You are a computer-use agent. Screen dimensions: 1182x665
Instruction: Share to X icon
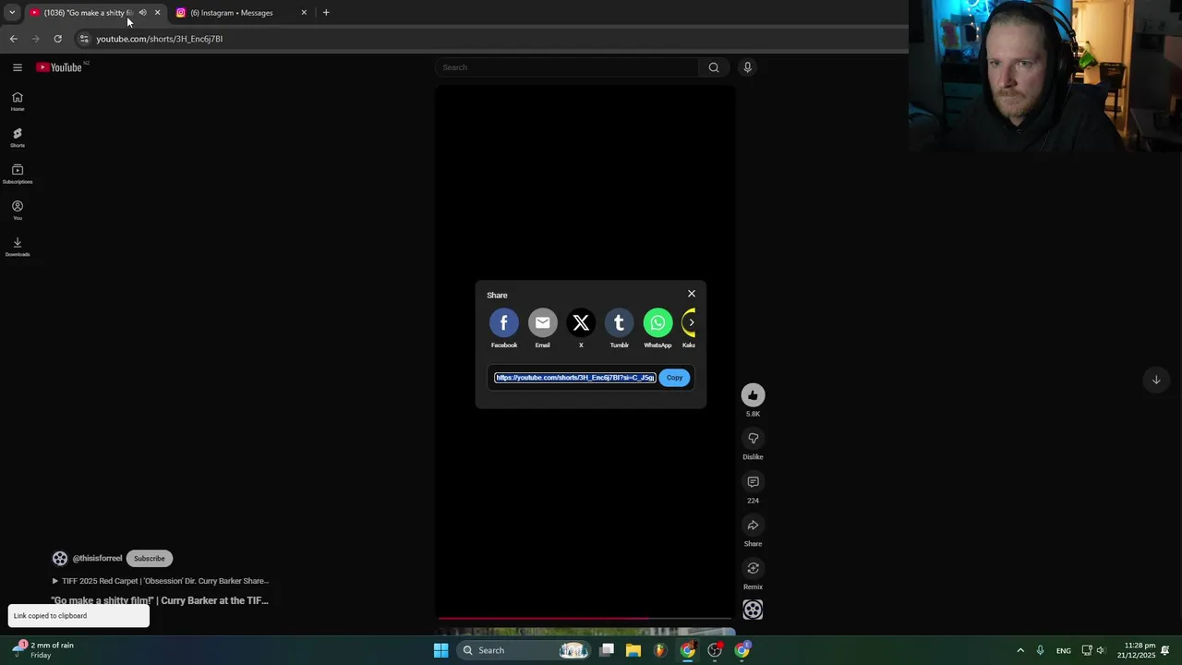coord(581,323)
